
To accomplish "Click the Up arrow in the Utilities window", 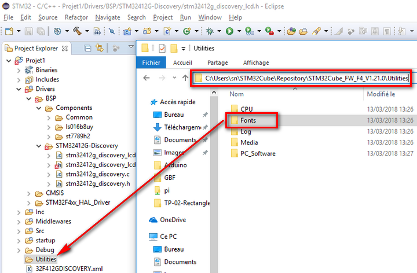I will (185, 78).
